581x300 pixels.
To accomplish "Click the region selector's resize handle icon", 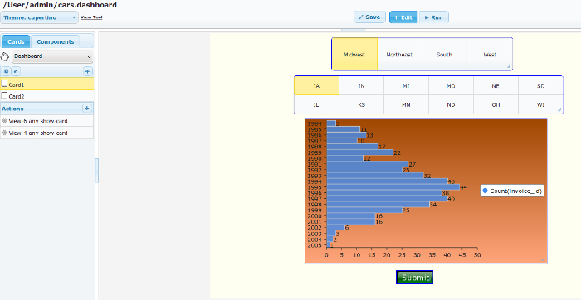I will click(x=509, y=66).
